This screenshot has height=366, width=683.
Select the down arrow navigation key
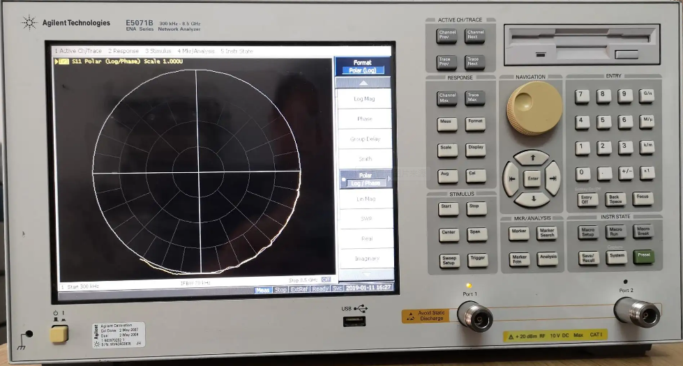[x=533, y=199]
